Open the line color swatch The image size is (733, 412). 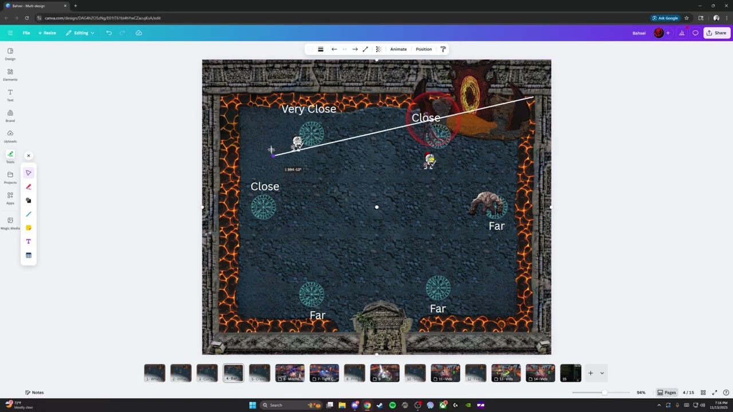click(310, 49)
